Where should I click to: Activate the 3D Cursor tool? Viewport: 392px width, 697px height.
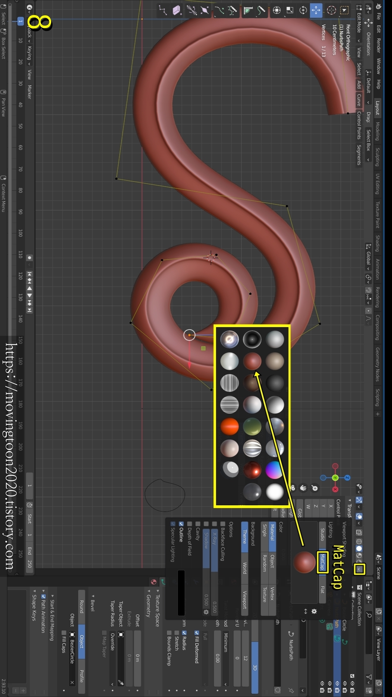(x=331, y=10)
